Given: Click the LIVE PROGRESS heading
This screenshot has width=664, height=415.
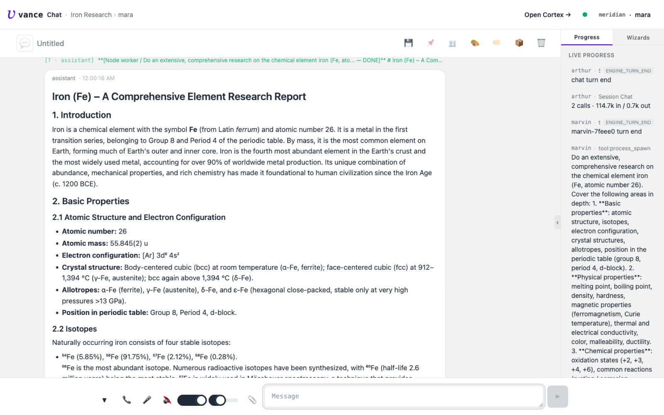Looking at the screenshot, I should coord(591,55).
